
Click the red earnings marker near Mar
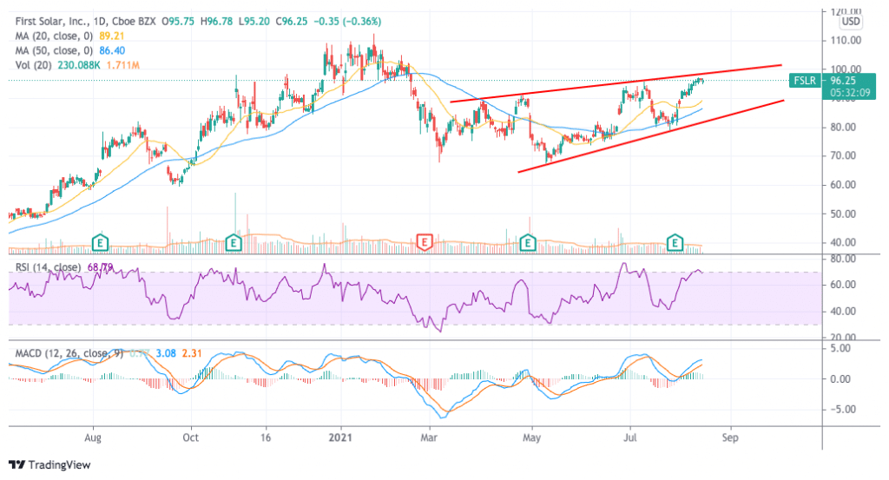tap(425, 242)
